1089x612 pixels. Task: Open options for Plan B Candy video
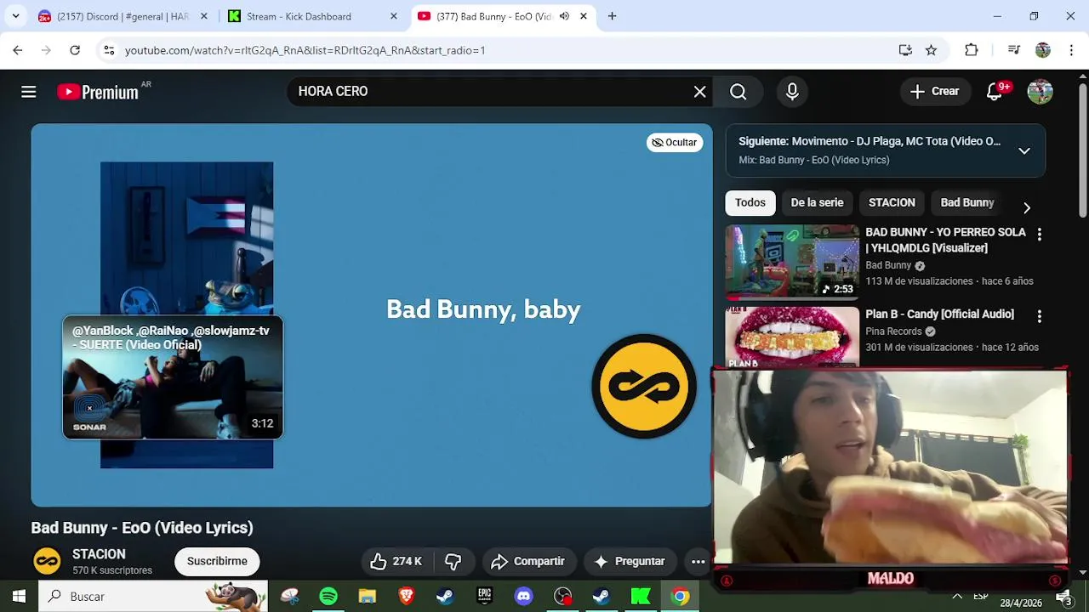click(1039, 316)
